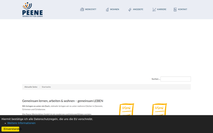
Task: Open the Angebote menu
Action: click(138, 9)
